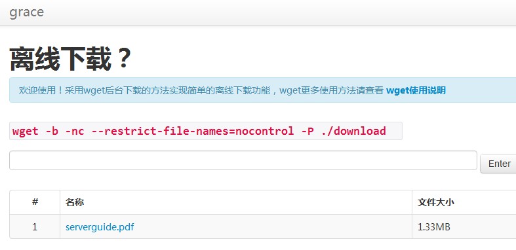Viewport: 516px width, 250px height.
Task: Click the ./download path in the command
Action: [x=355, y=131]
